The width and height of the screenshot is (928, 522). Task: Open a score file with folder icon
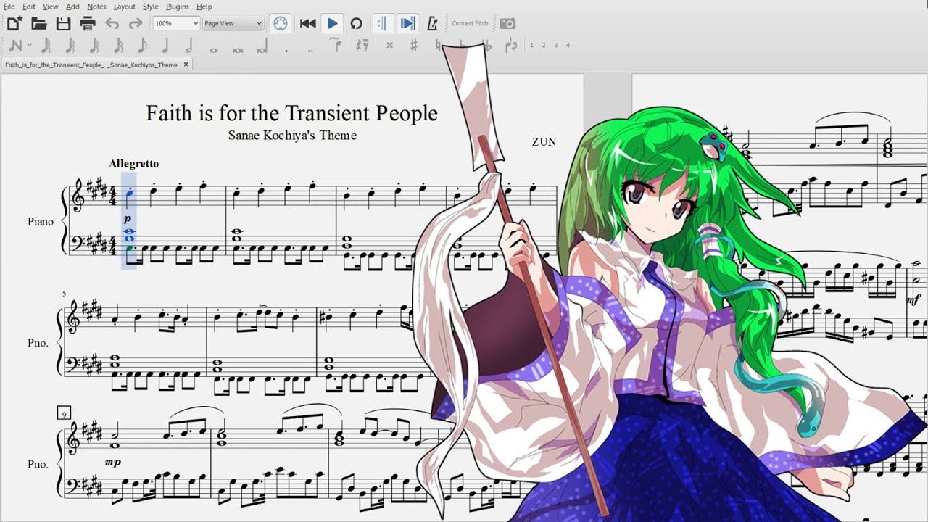39,23
